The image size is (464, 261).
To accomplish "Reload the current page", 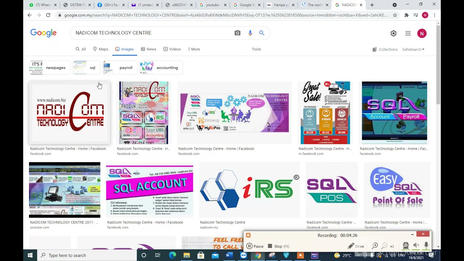I will tap(48, 15).
